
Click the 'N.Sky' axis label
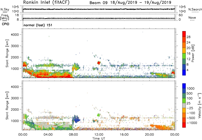click(x=5, y=9)
